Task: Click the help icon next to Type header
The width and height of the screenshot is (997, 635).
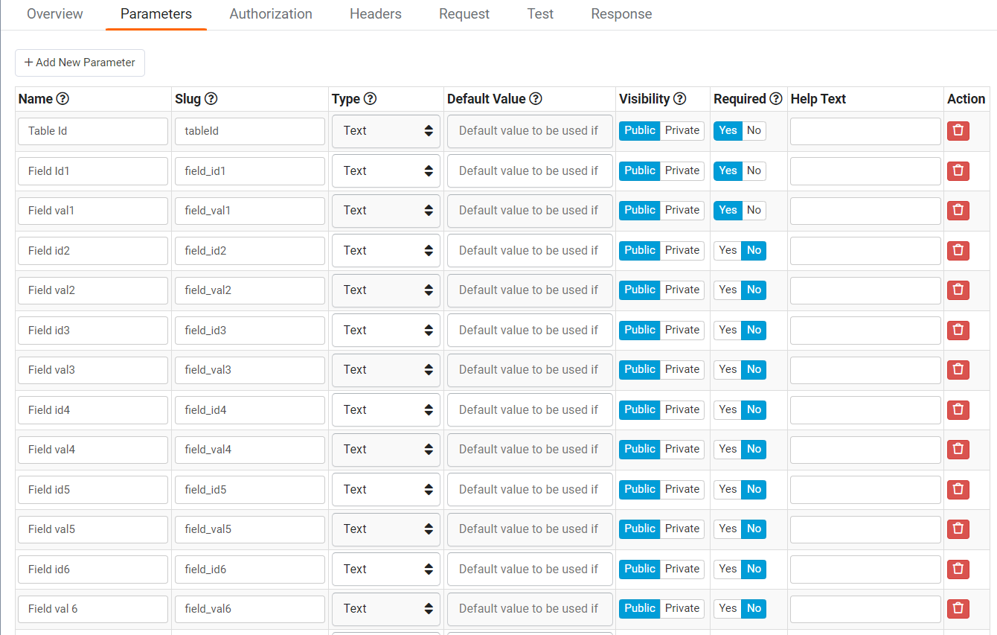Action: point(370,98)
